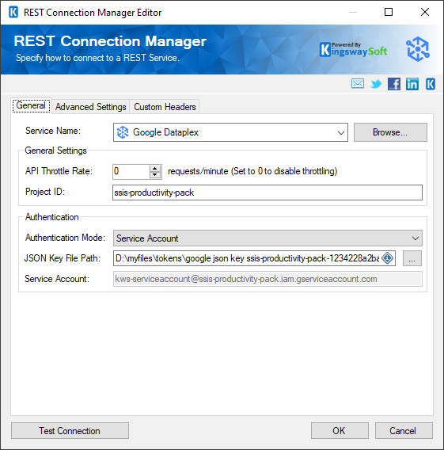Click the 'API Throttle Rate:' label
This screenshot has width=444, height=450.
[59, 171]
